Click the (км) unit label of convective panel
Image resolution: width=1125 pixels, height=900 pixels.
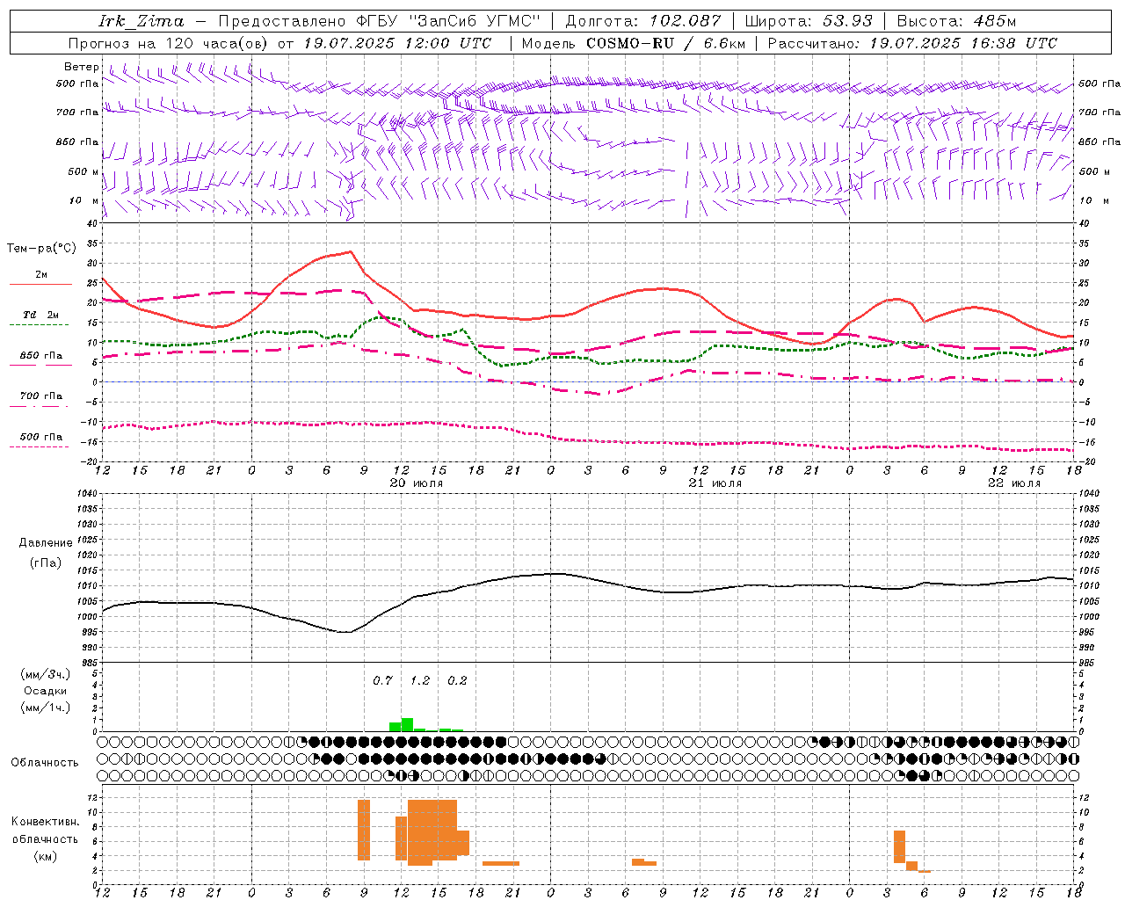coord(46,856)
